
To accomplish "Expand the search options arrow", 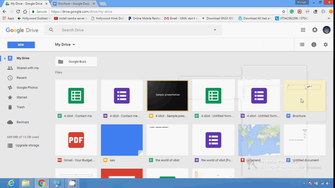I will (x=215, y=30).
